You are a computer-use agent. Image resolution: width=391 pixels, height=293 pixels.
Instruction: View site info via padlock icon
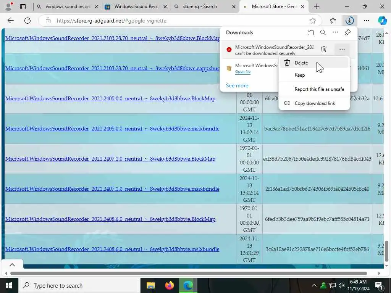coord(48,21)
